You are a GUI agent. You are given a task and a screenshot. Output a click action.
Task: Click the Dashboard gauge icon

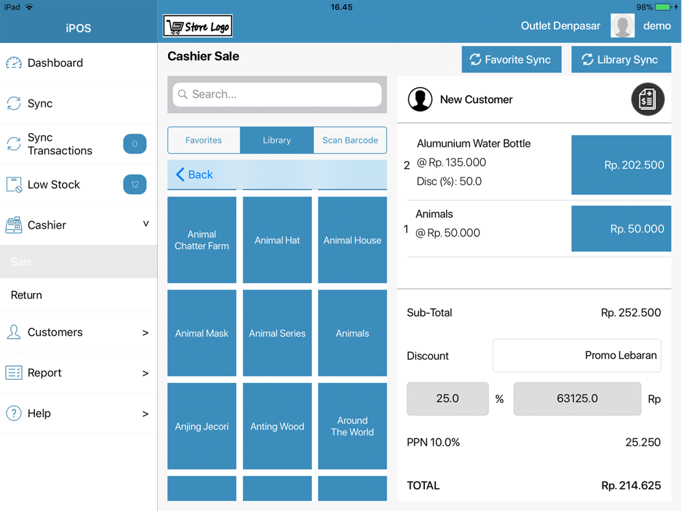point(14,63)
